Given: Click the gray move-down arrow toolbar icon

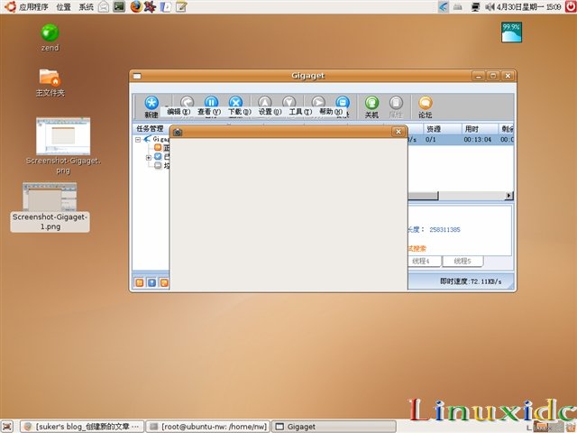Looking at the screenshot, I should click(x=288, y=102).
